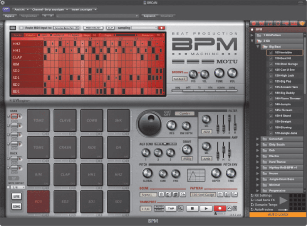
Task: Click the large CUT OFF filter knob
Action: point(150,124)
